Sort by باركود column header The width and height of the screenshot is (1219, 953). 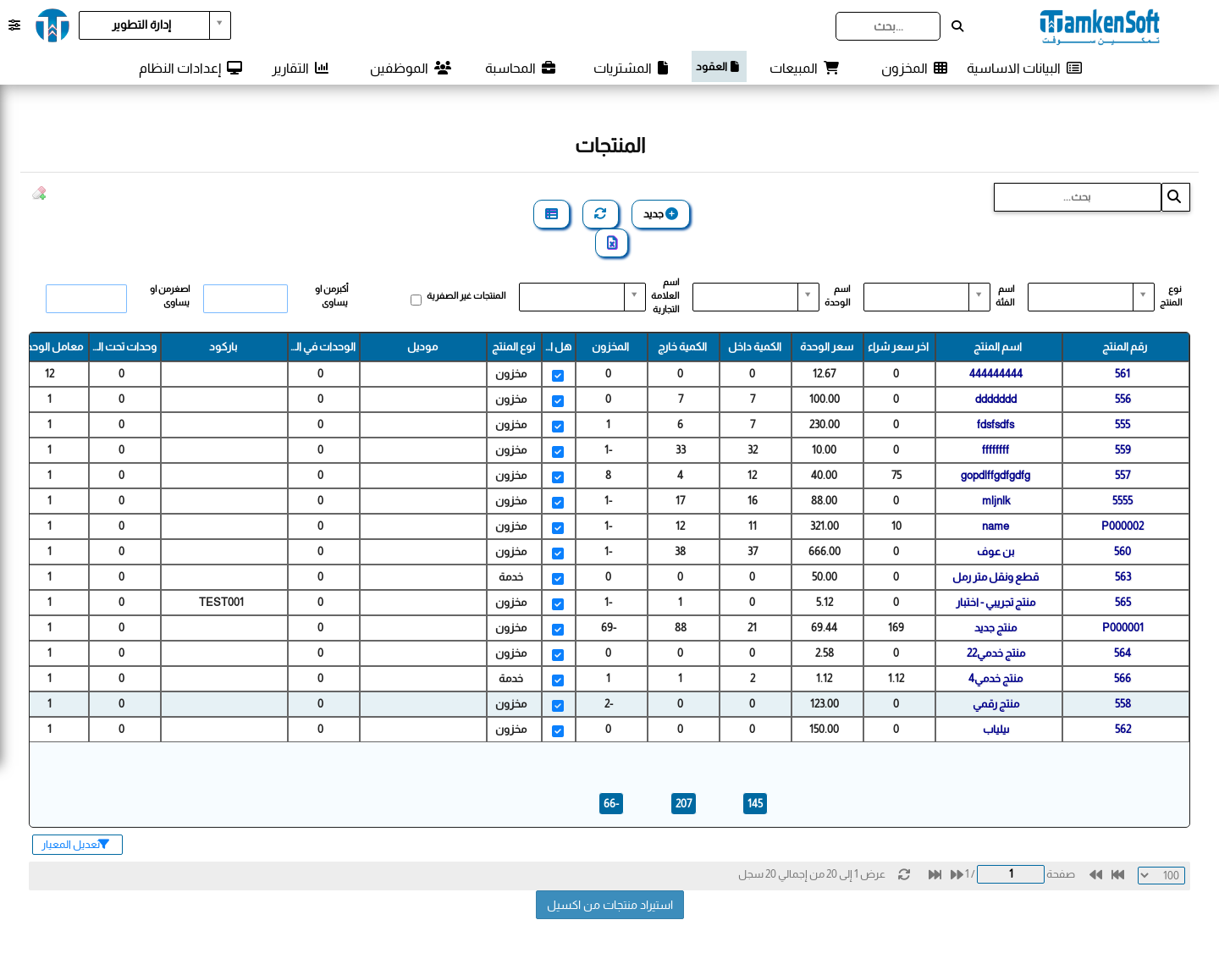223,347
